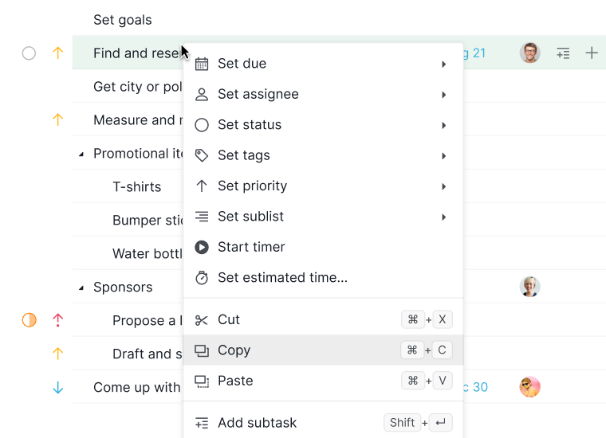Choose Copy from the context menu

[323, 350]
